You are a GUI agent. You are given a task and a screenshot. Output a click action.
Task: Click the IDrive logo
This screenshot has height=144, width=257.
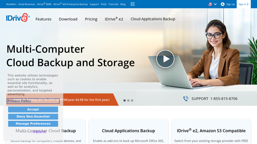click(x=18, y=18)
